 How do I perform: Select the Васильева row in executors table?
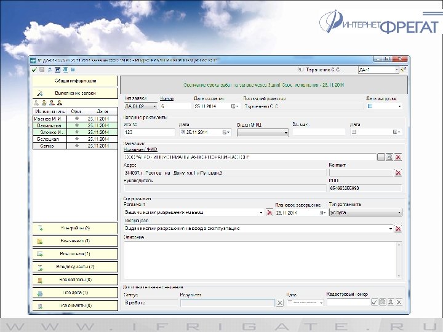coord(49,125)
